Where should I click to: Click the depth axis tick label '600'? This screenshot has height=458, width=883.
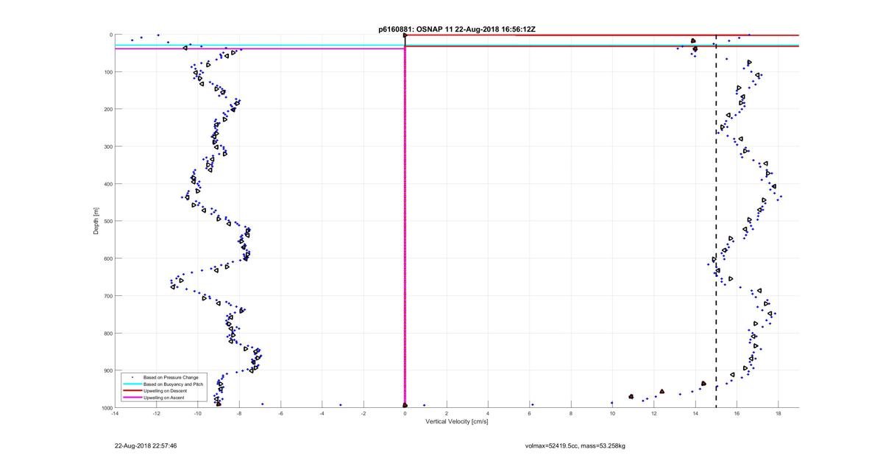pos(107,258)
